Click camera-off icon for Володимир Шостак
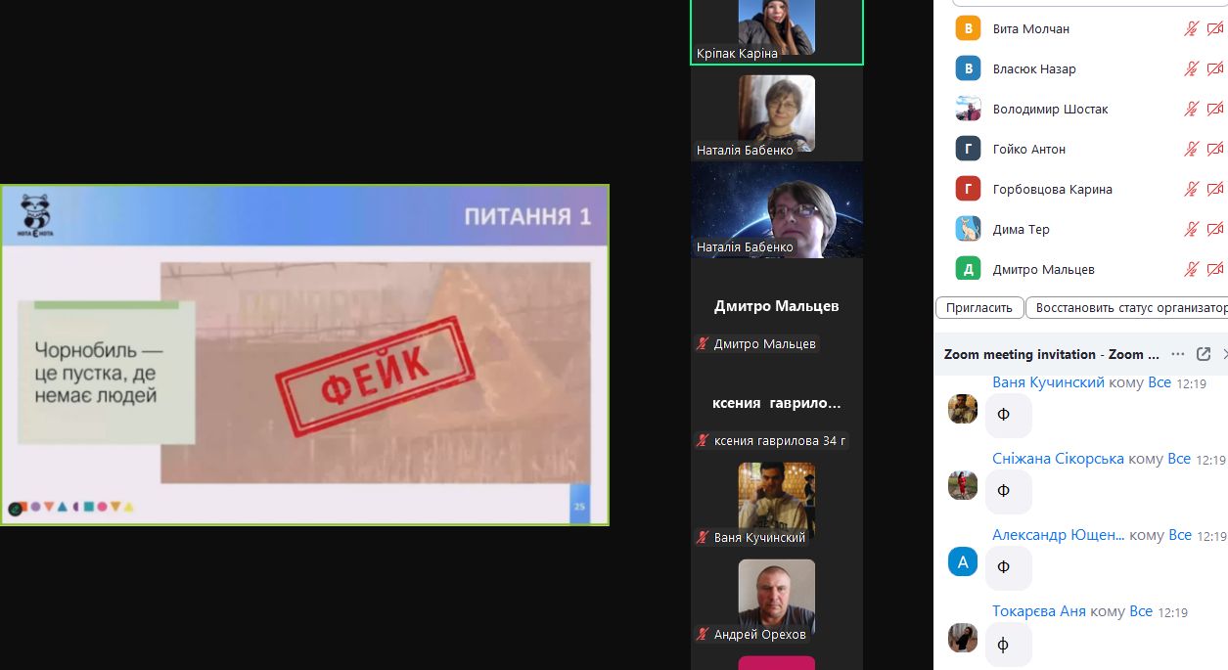Image resolution: width=1228 pixels, height=670 pixels. 1214,109
